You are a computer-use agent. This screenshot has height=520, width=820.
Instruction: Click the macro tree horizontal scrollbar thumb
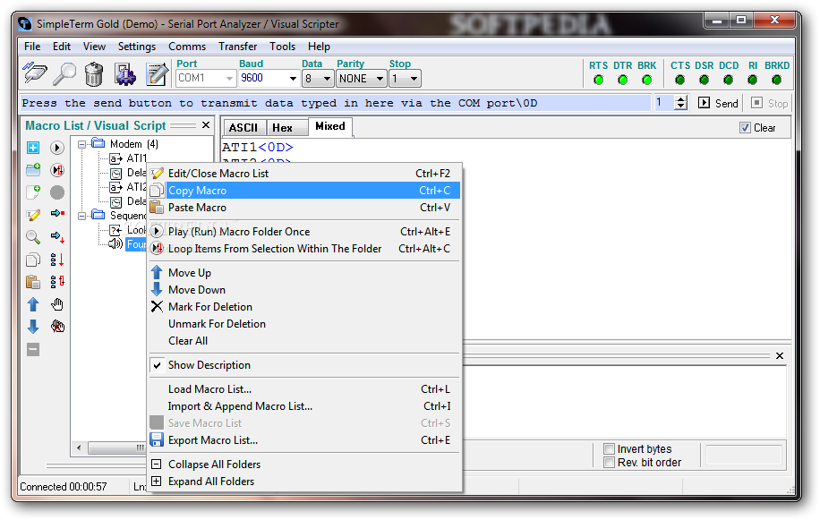pyautogui.click(x=117, y=448)
